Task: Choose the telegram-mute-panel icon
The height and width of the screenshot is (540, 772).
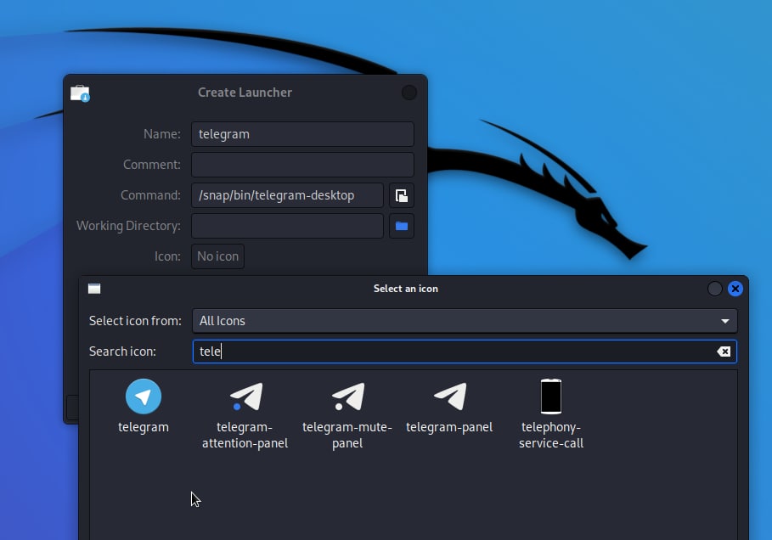Action: click(x=347, y=396)
